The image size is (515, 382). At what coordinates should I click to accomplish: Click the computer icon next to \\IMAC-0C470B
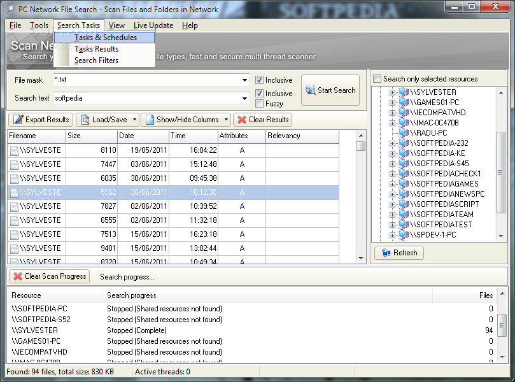coord(404,123)
